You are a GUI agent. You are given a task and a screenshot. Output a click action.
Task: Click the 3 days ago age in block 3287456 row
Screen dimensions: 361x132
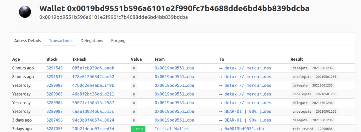(x=22, y=120)
